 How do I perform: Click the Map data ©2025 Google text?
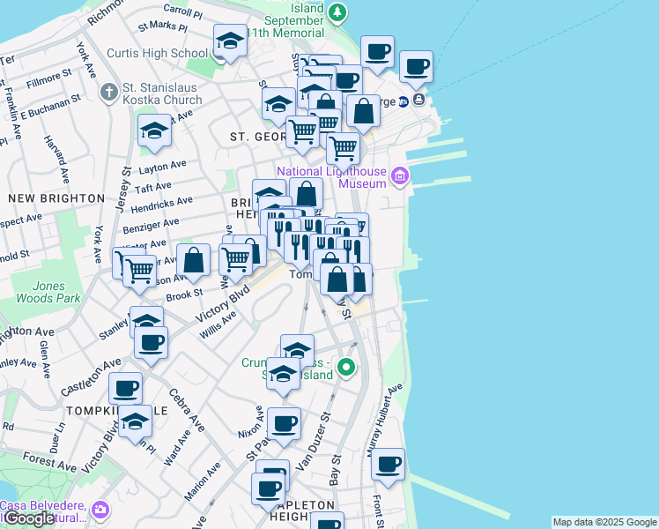[603, 522]
